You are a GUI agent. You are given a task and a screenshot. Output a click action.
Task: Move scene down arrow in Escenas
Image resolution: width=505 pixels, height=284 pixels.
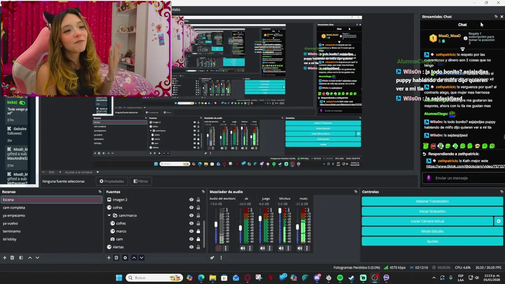point(37,258)
